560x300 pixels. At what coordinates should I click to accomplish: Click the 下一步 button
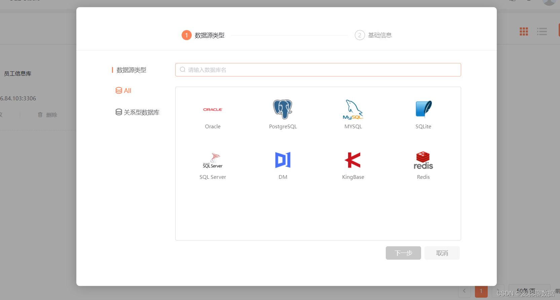[x=403, y=253]
